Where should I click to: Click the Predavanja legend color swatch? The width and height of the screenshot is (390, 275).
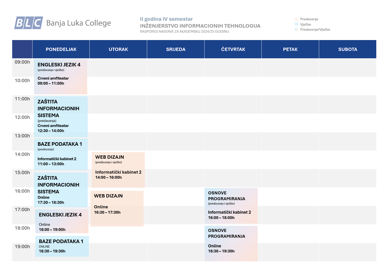(x=296, y=19)
